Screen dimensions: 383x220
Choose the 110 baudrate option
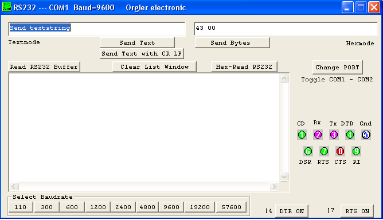point(21,207)
